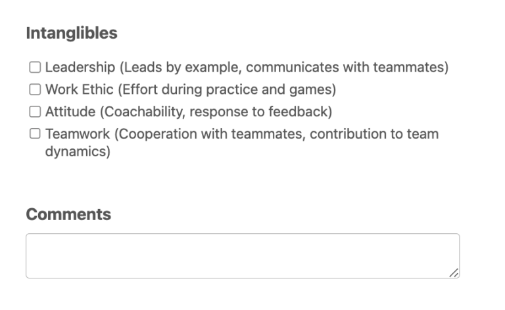Check the Leadership checkbox

pyautogui.click(x=34, y=67)
